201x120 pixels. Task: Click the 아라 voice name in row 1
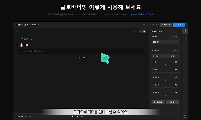(x=26, y=45)
